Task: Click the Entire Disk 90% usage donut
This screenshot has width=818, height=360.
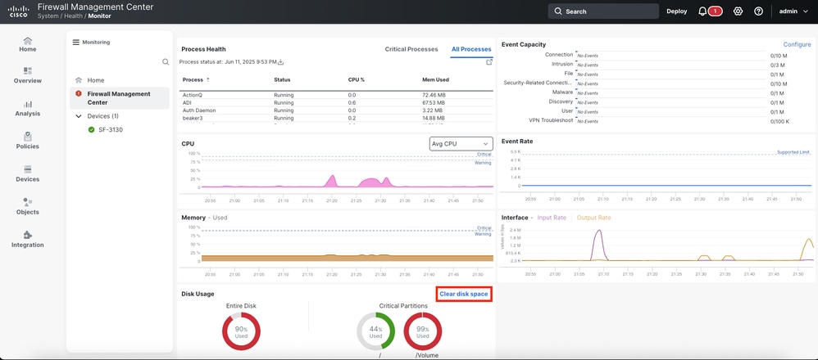Action: pos(241,331)
